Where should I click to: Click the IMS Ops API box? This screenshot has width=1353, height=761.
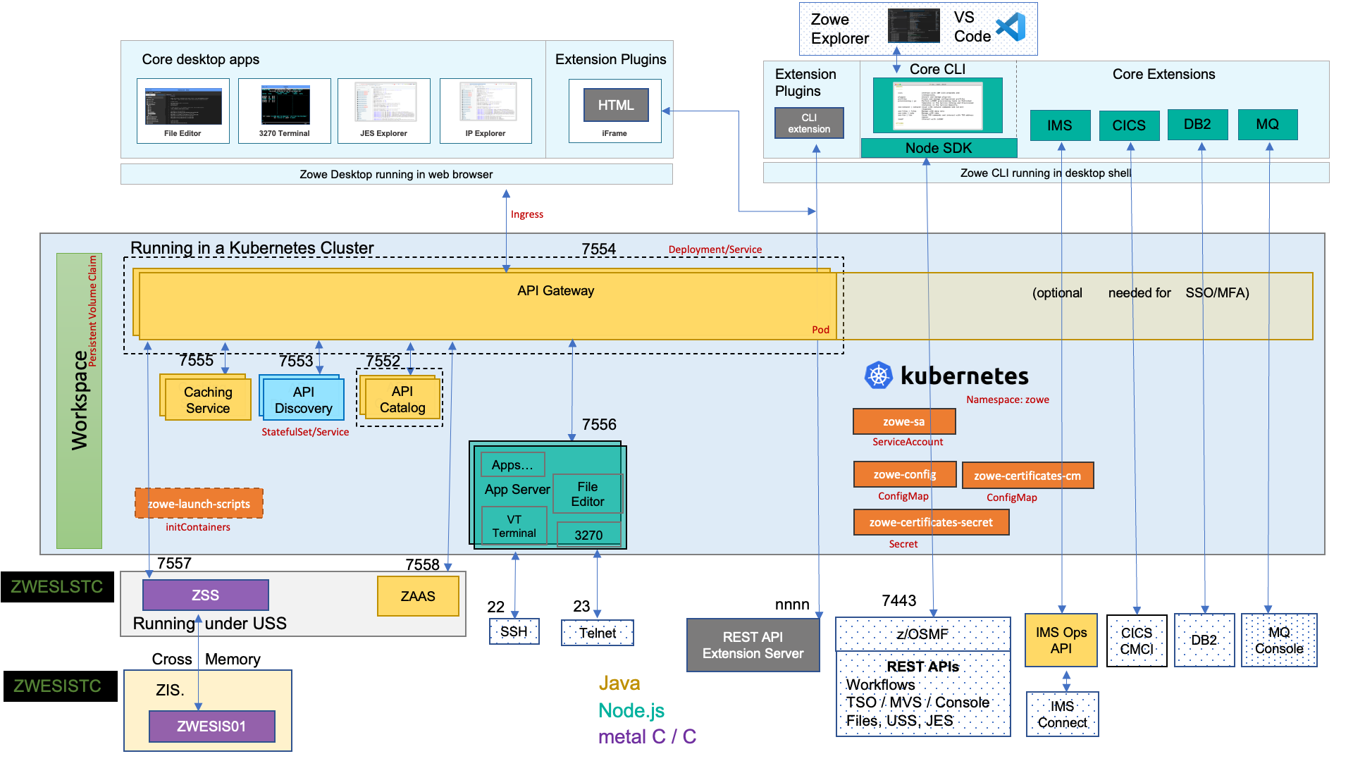pyautogui.click(x=1061, y=640)
